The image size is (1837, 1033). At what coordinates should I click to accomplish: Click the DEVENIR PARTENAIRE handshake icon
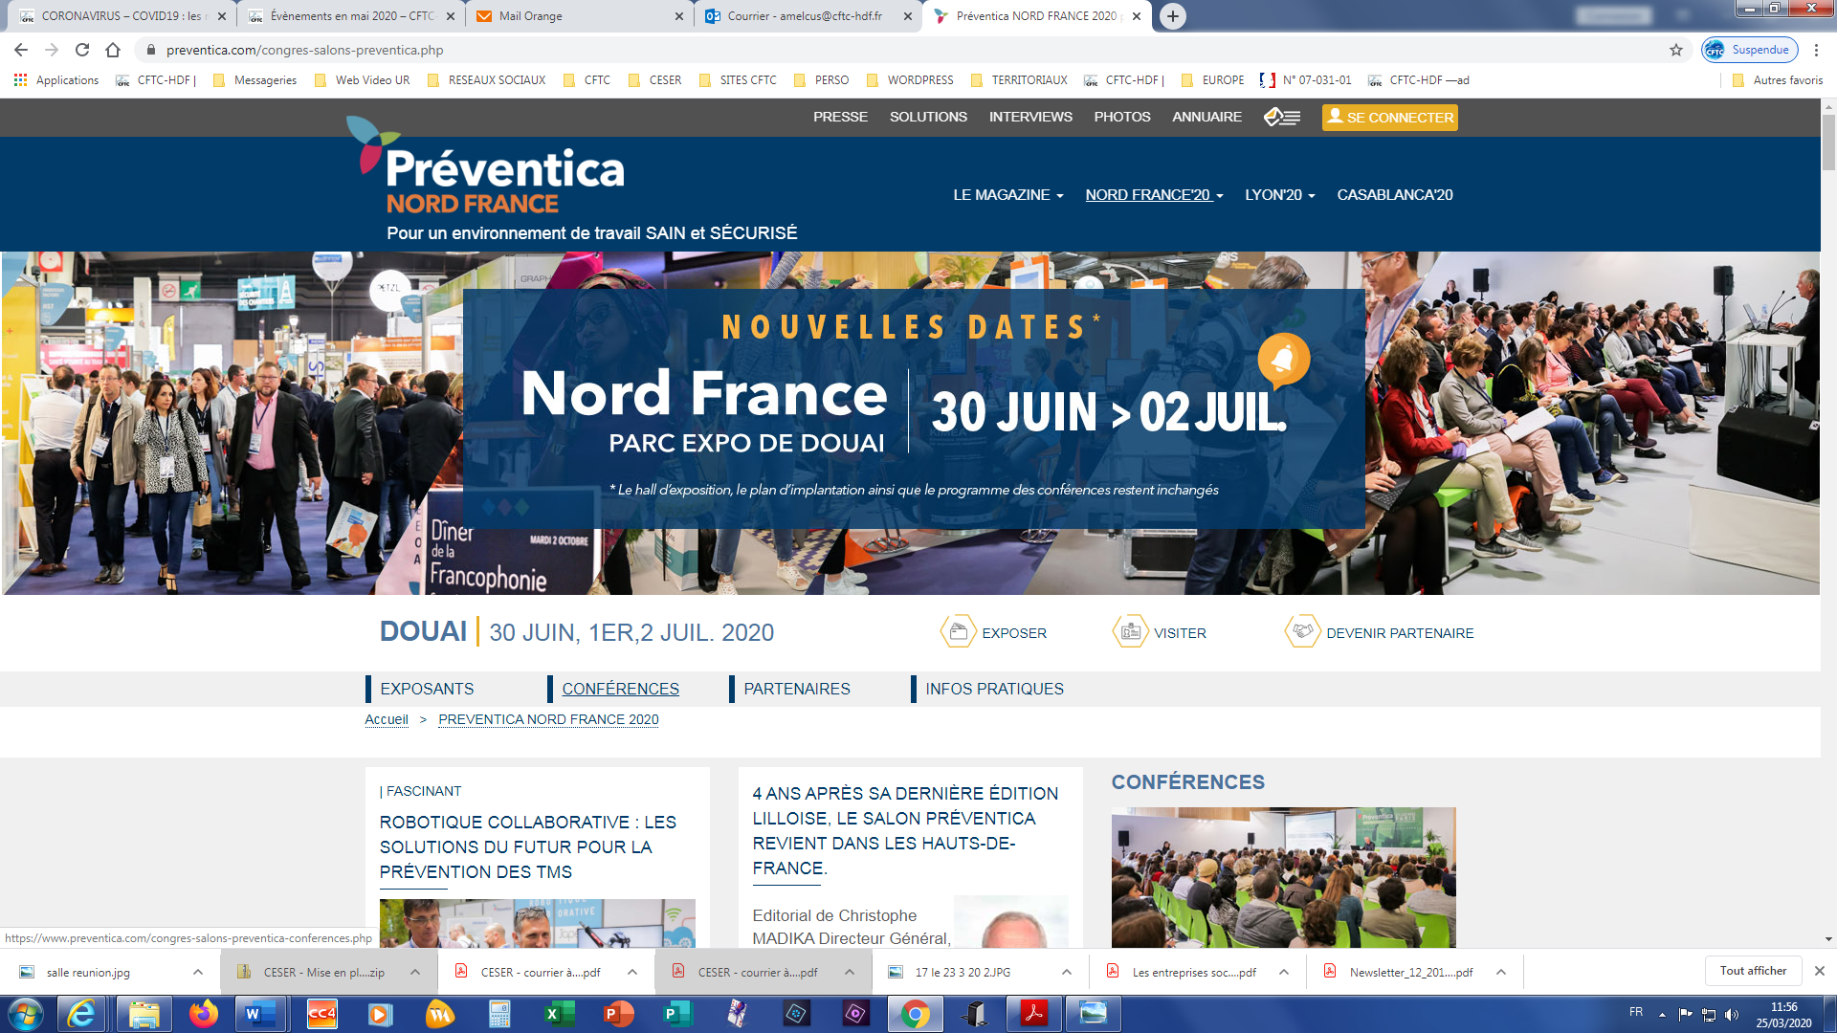pos(1302,631)
